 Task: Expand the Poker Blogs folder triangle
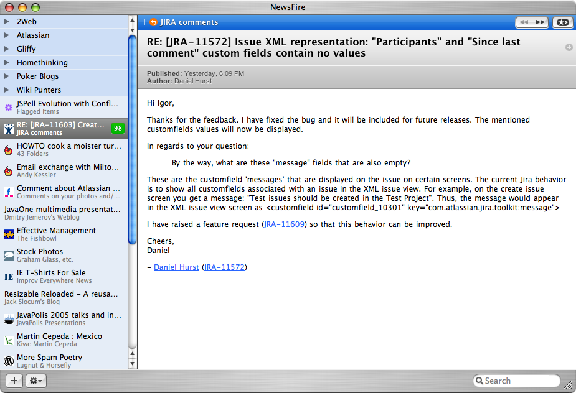pos(6,76)
